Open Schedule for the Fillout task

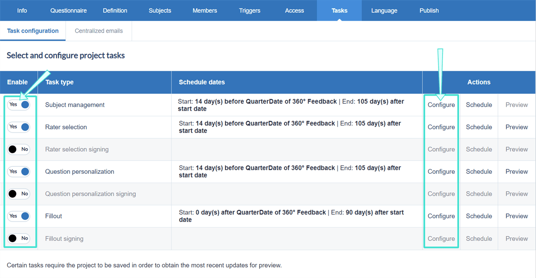tap(479, 216)
